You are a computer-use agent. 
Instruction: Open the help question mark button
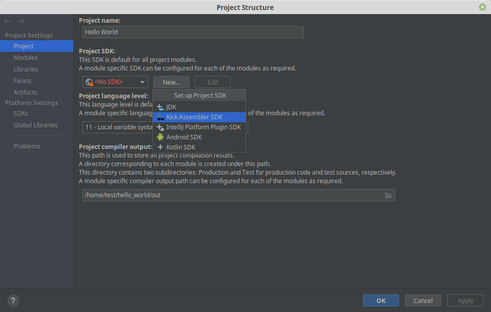(13, 301)
